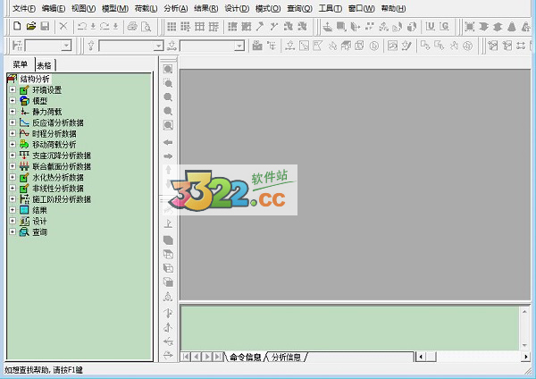
Task: Open the 文件(F) menu
Action: [x=24, y=8]
